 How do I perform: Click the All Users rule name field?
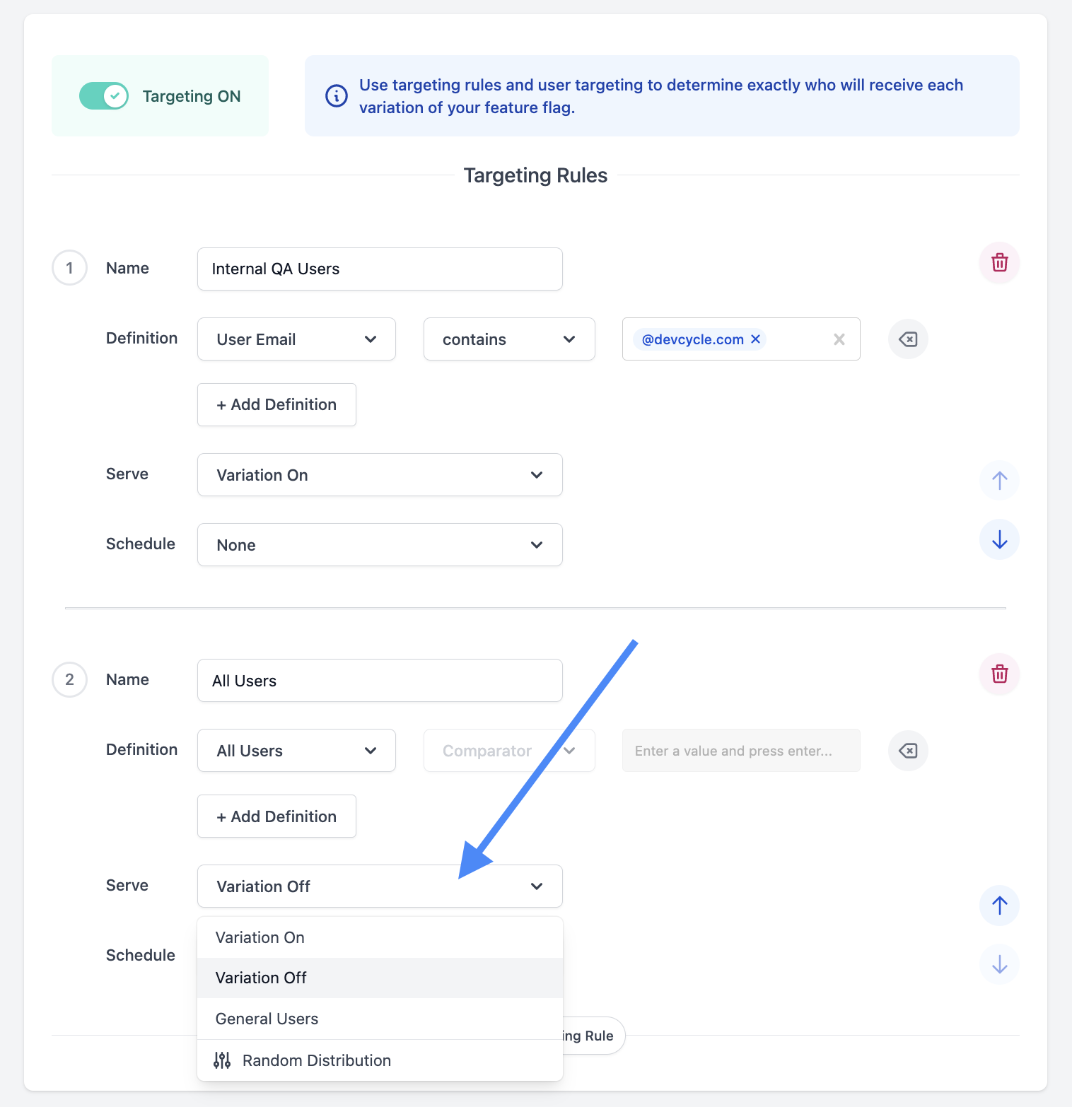[x=380, y=680]
